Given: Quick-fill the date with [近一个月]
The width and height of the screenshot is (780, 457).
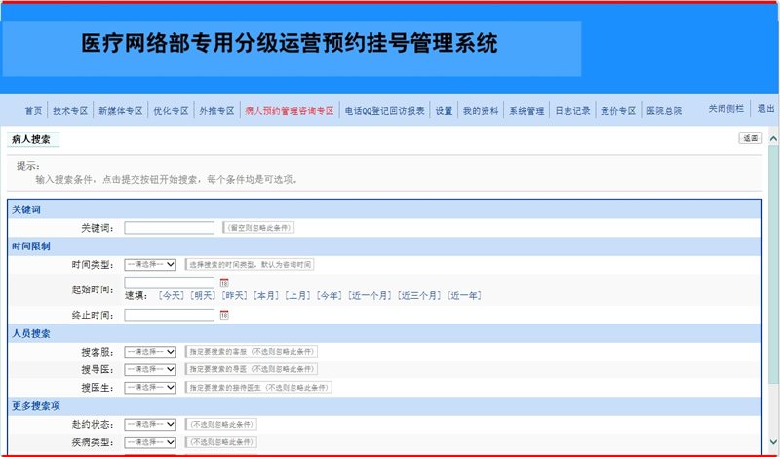Looking at the screenshot, I should point(370,296).
